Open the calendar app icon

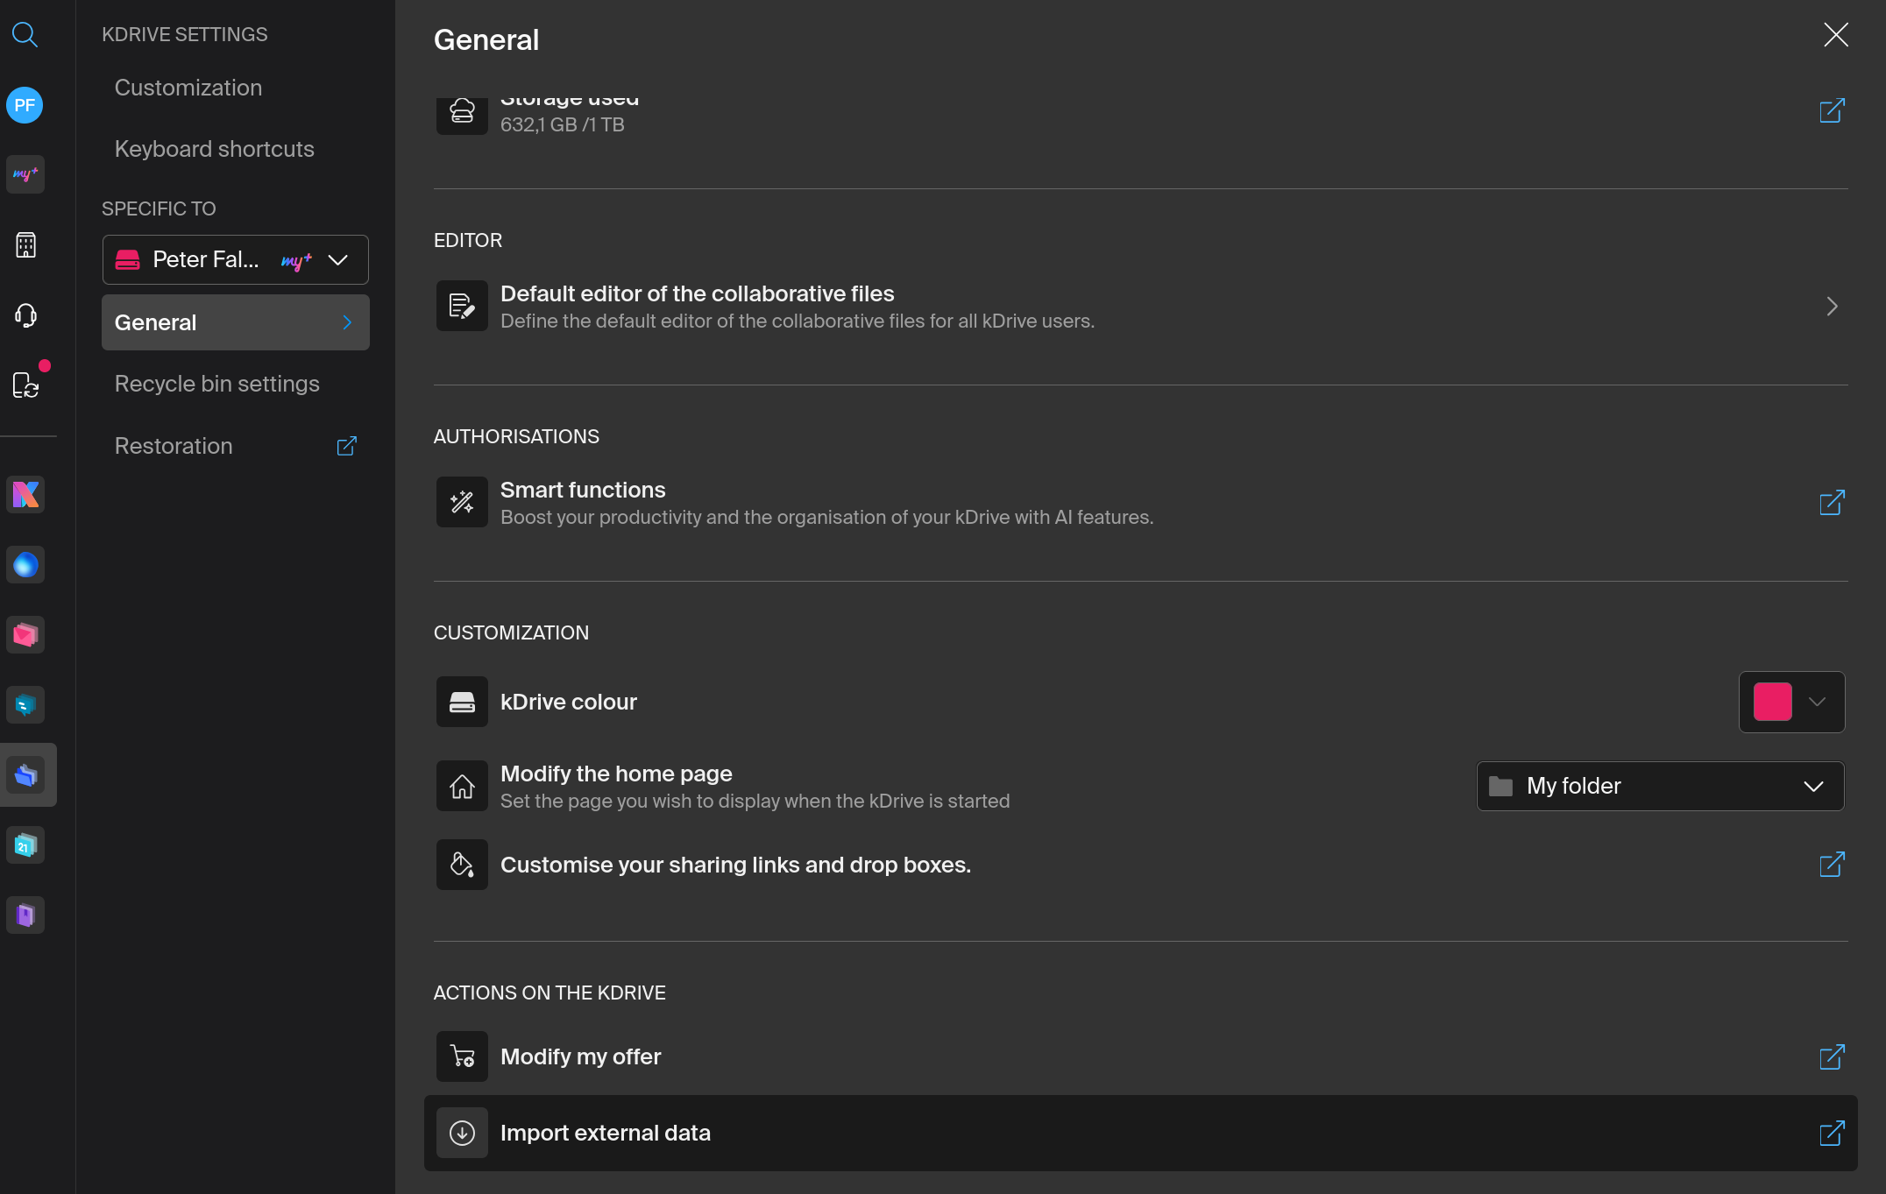25,845
